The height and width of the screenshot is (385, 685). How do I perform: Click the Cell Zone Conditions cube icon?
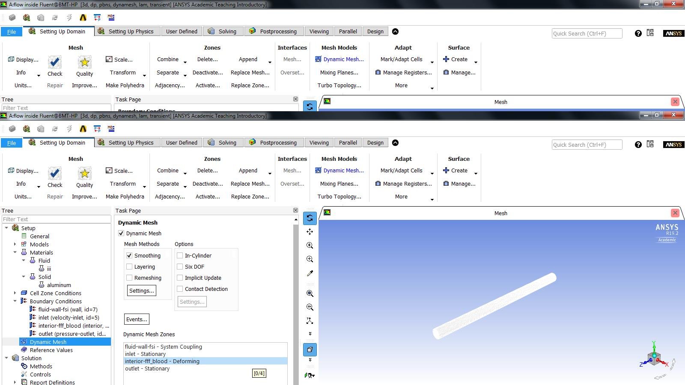(24, 293)
